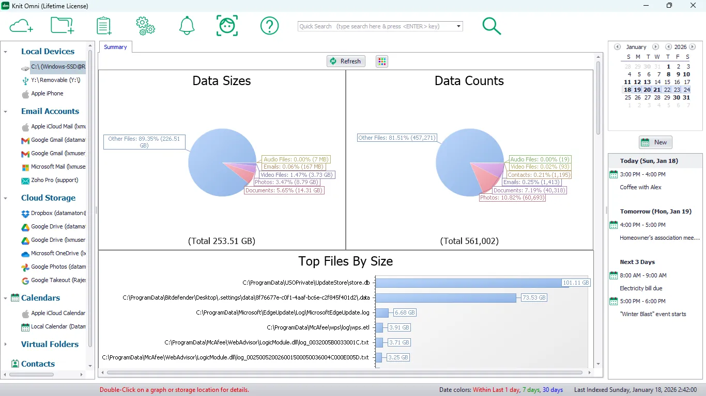The height and width of the screenshot is (396, 706).
Task: Open the Quick Search dropdown arrow
Action: coord(457,26)
